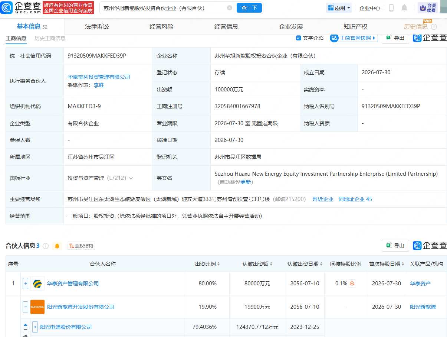Click the 80000万元 subscribed amount cell

(257, 283)
